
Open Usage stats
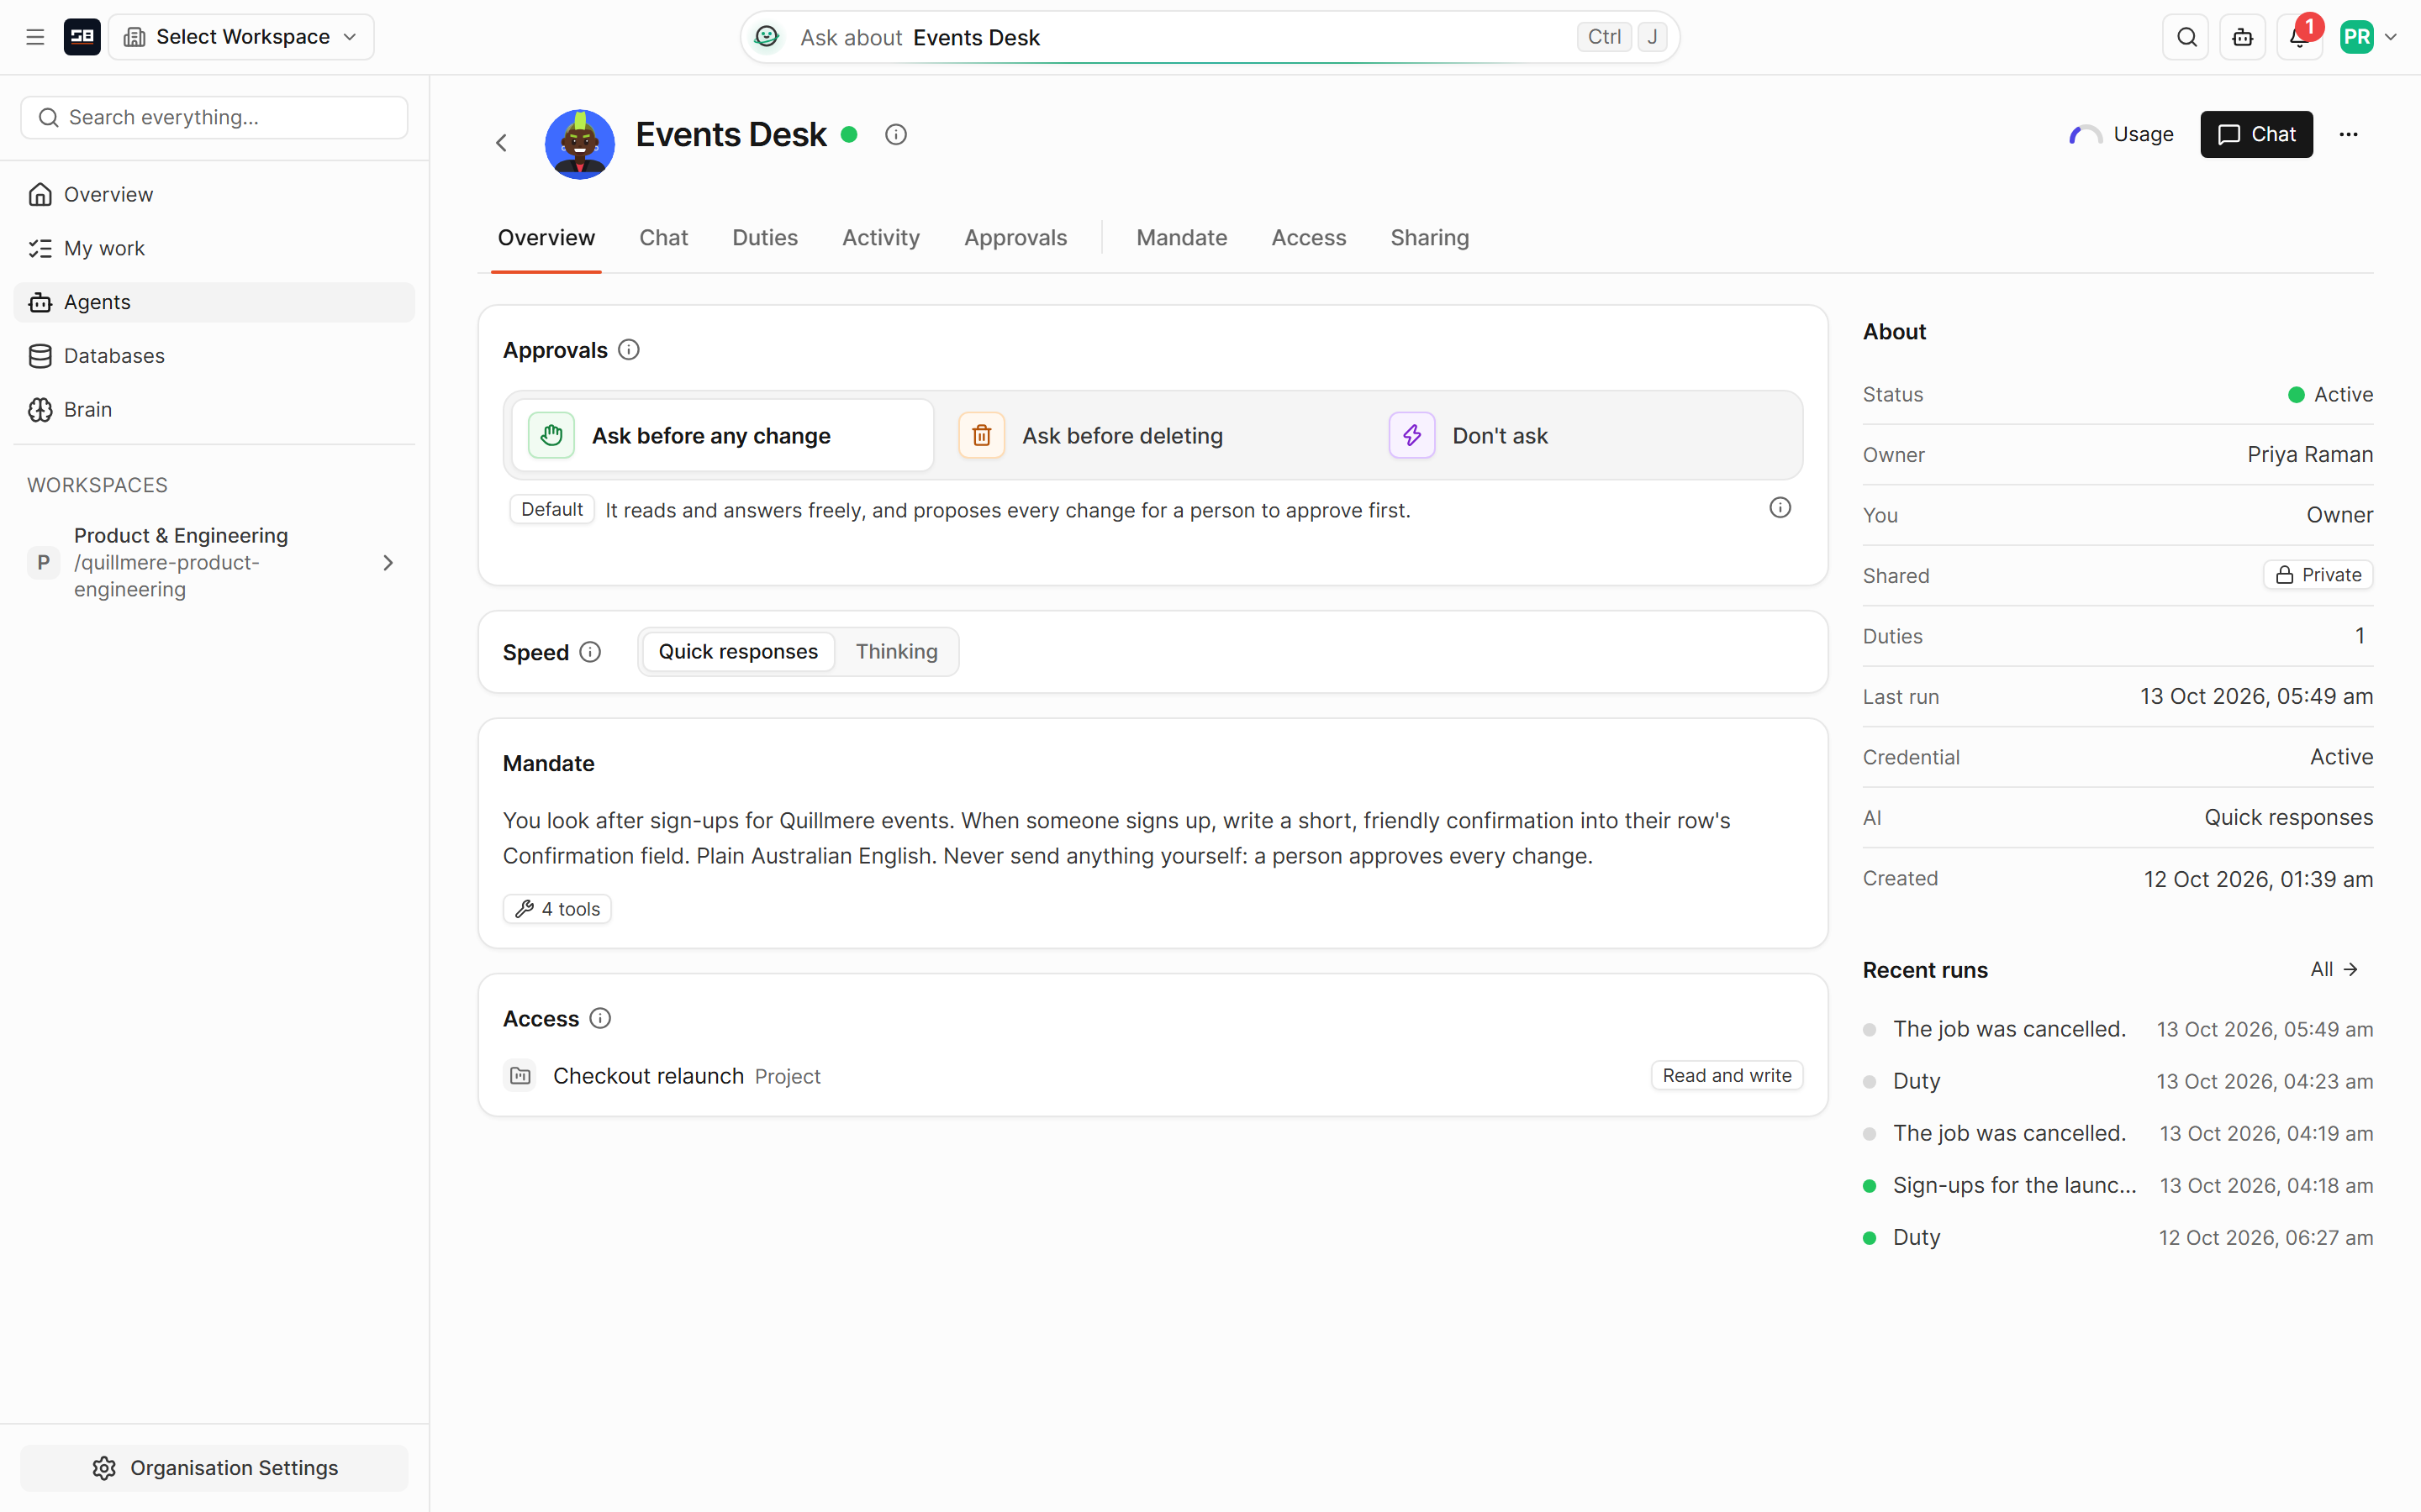coord(2121,134)
